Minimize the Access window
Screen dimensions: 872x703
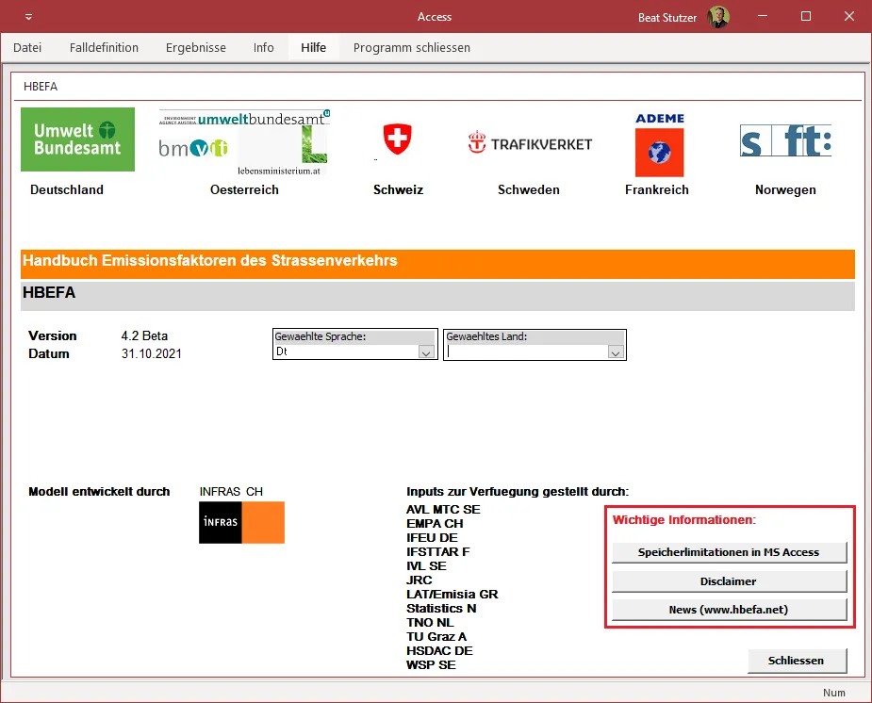coord(763,17)
